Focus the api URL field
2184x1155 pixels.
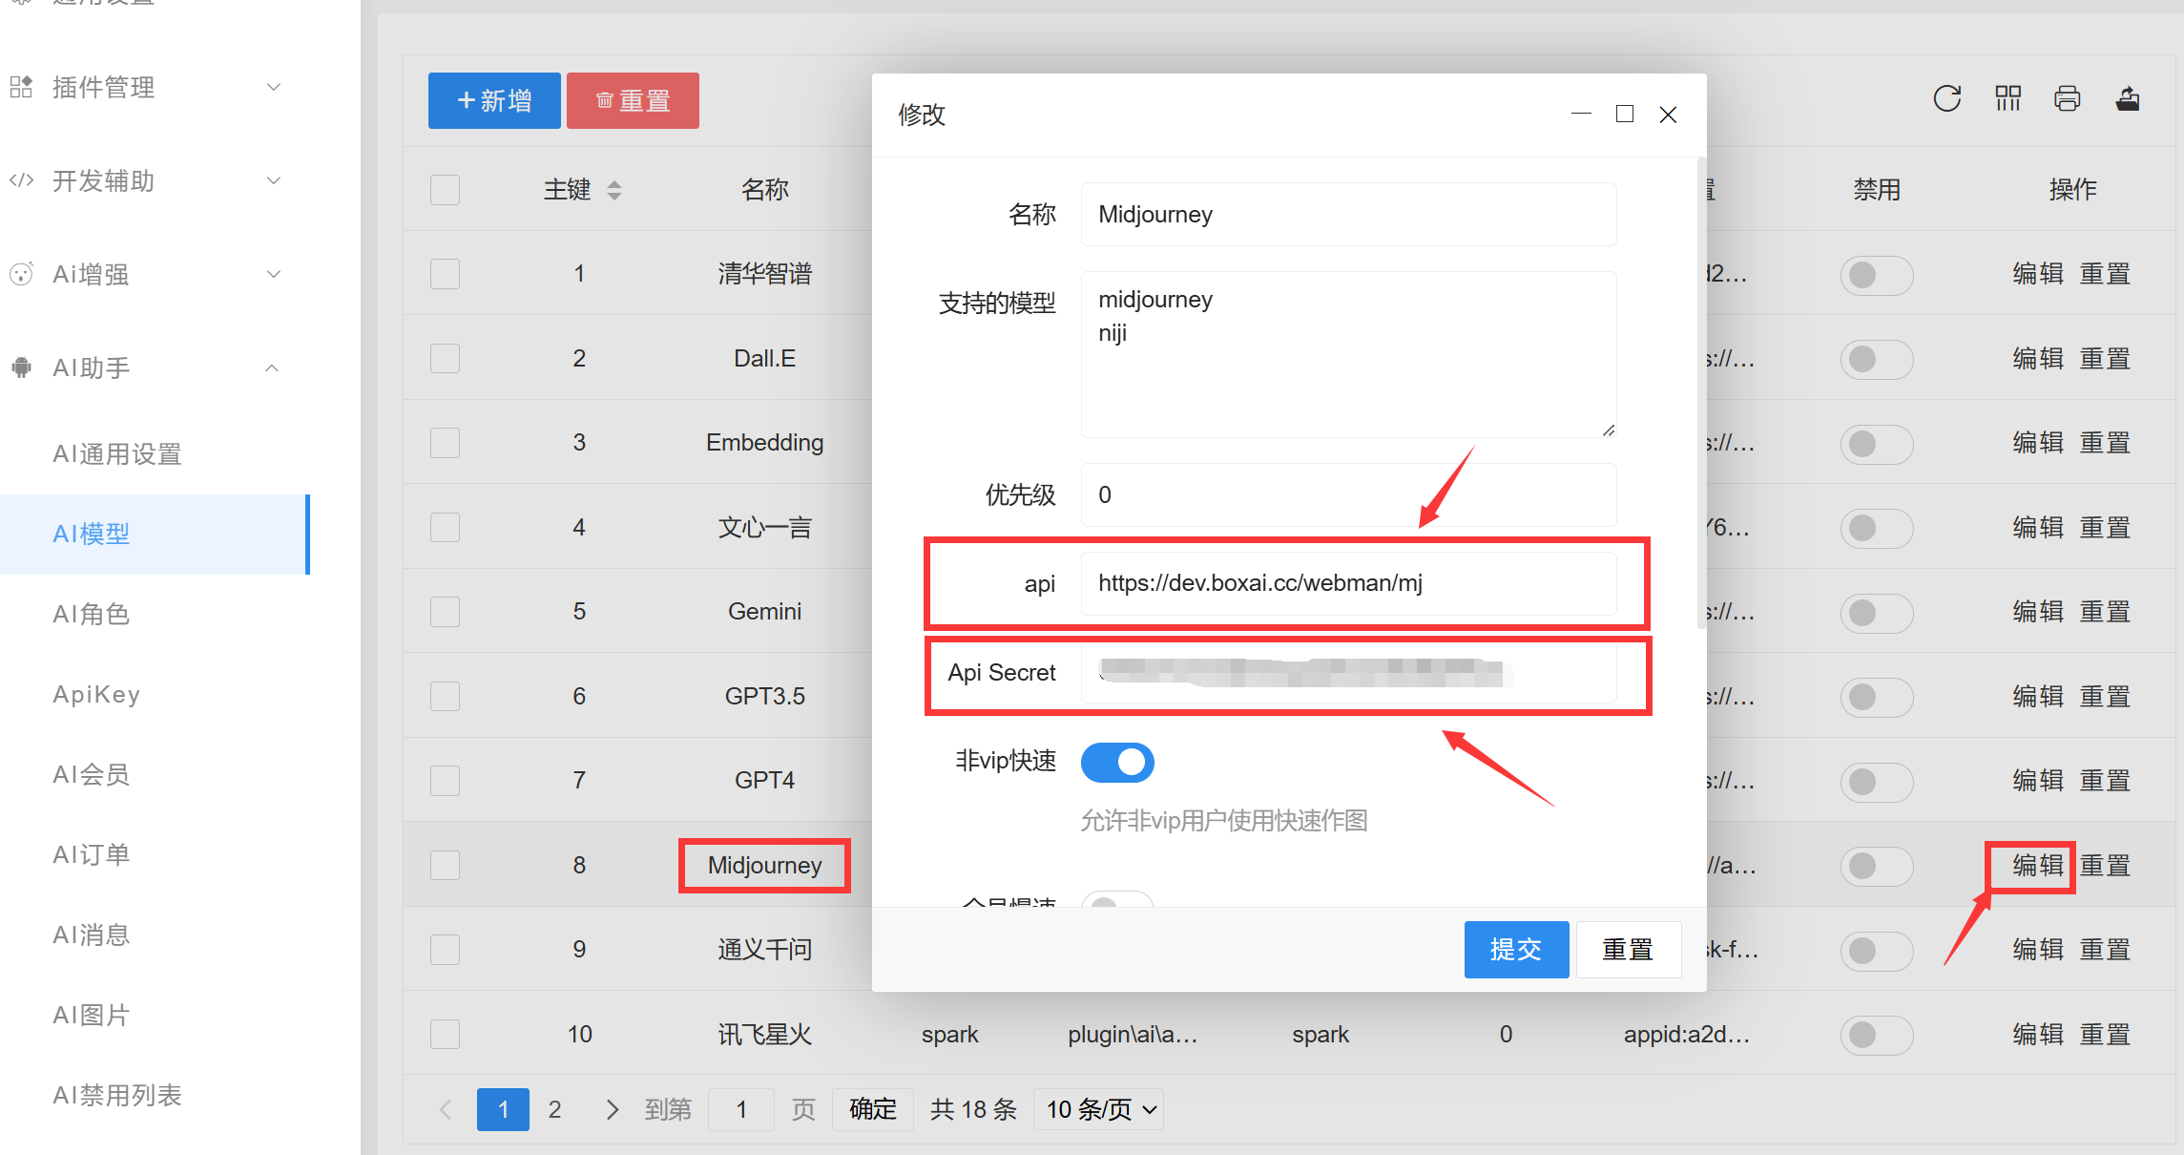point(1348,583)
